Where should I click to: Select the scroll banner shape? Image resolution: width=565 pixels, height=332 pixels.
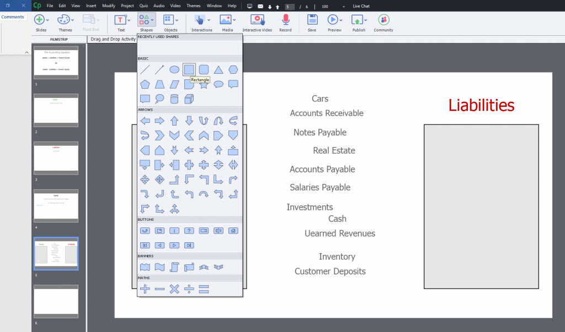(174, 267)
